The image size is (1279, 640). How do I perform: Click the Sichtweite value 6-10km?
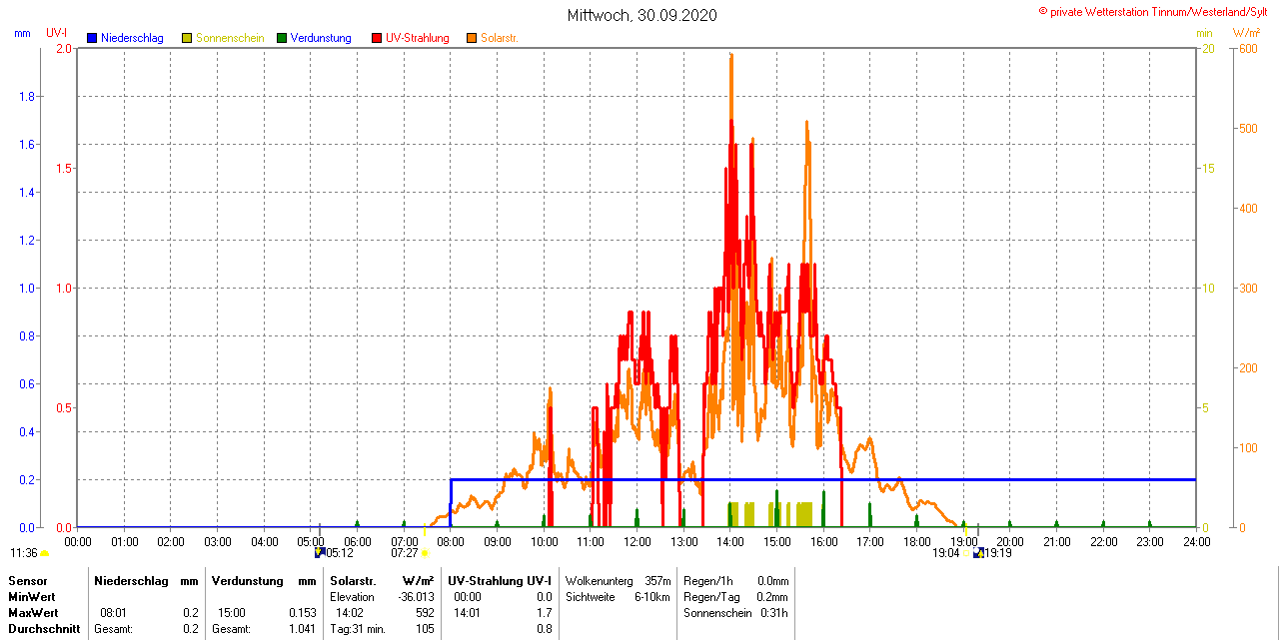tap(653, 596)
